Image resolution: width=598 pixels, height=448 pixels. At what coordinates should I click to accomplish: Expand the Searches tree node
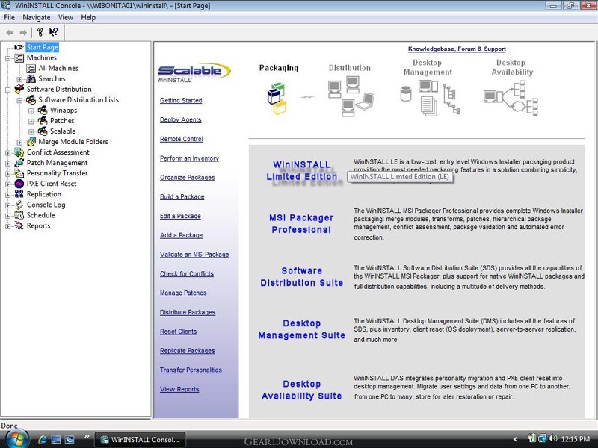click(19, 79)
